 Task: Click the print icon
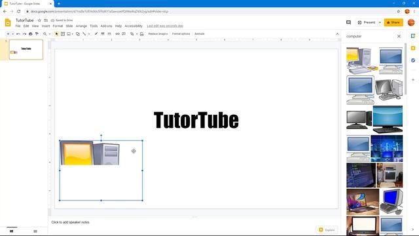[31, 34]
